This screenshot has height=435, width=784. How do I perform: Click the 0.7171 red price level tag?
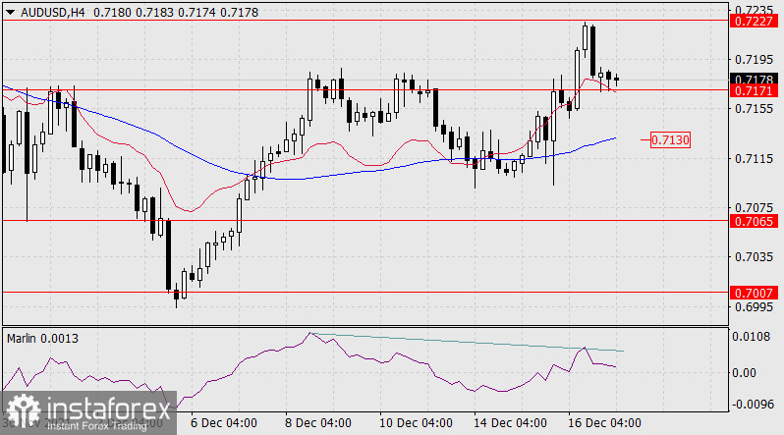pyautogui.click(x=750, y=90)
